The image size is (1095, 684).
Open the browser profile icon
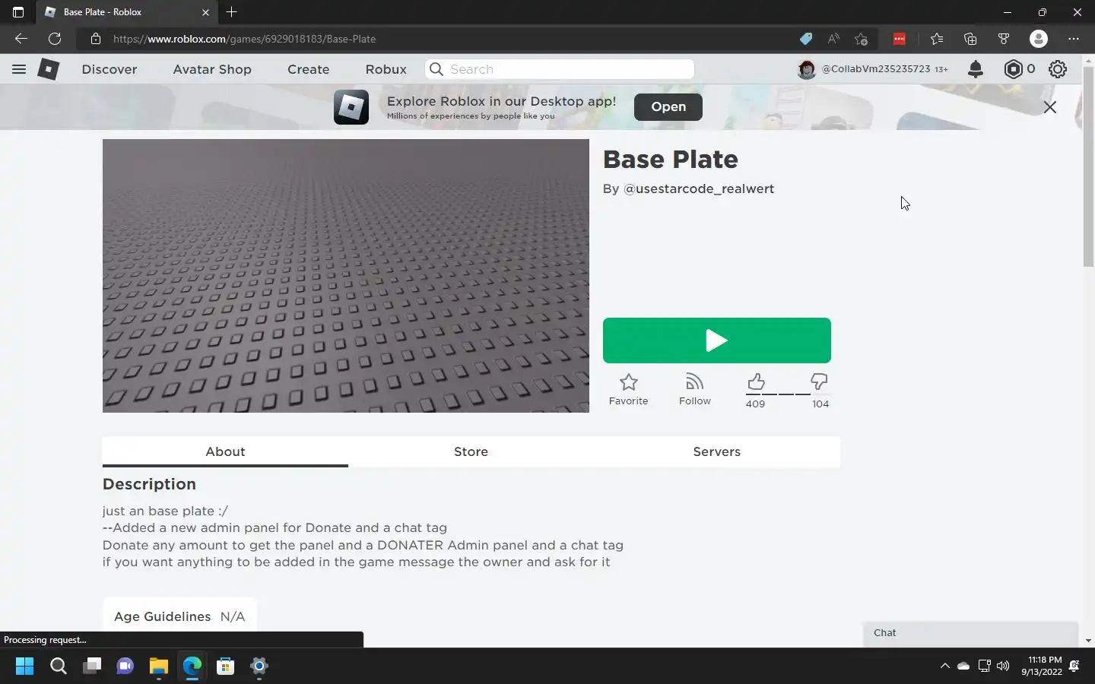pos(1039,39)
